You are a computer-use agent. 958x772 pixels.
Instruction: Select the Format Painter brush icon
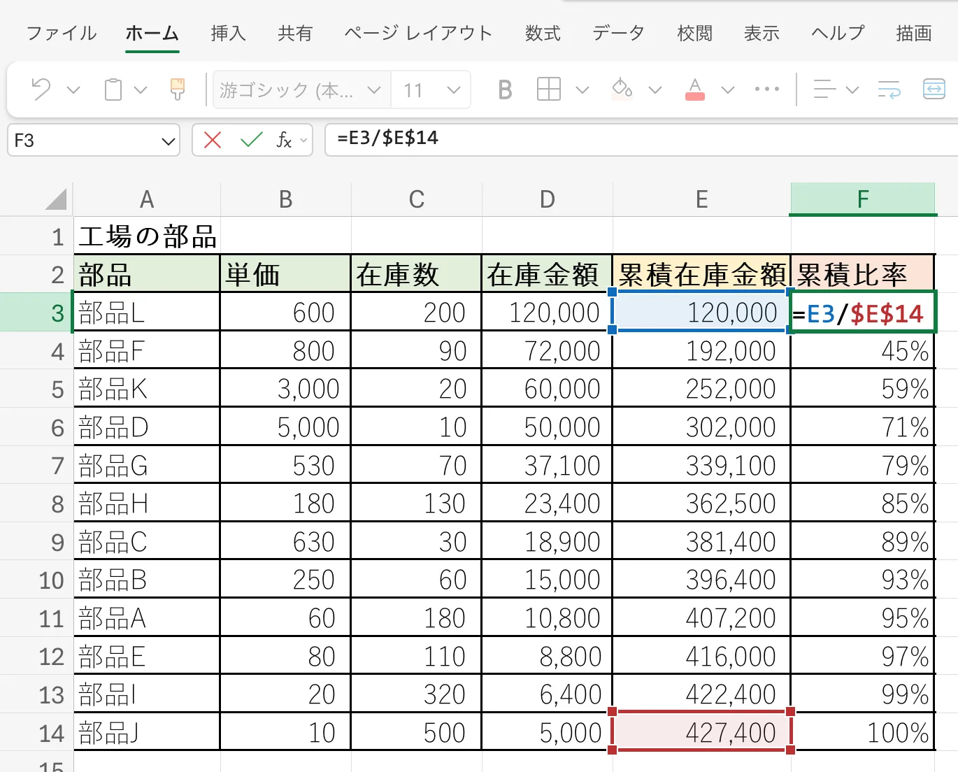point(178,90)
